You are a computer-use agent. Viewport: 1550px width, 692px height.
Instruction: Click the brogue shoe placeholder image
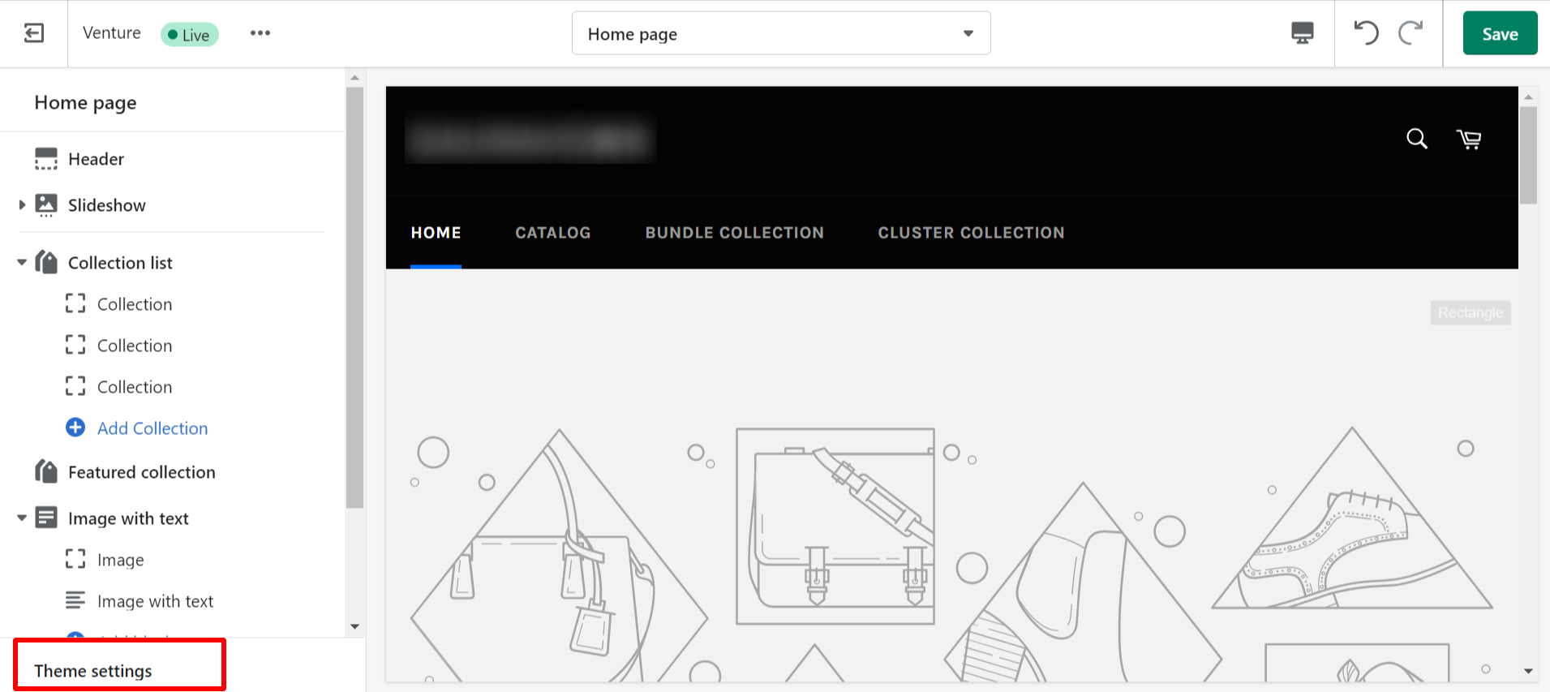pos(1352,518)
